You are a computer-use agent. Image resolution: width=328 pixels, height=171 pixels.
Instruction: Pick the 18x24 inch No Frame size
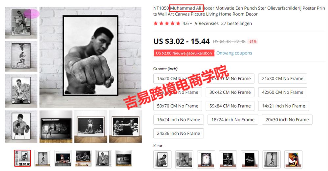click(x=233, y=119)
